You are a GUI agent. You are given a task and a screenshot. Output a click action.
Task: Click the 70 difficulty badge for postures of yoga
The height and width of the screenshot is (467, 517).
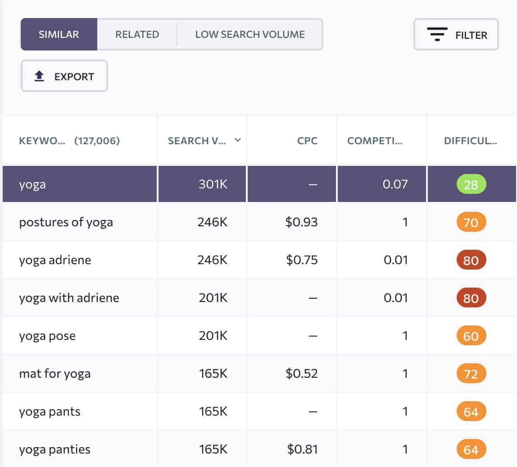click(470, 222)
